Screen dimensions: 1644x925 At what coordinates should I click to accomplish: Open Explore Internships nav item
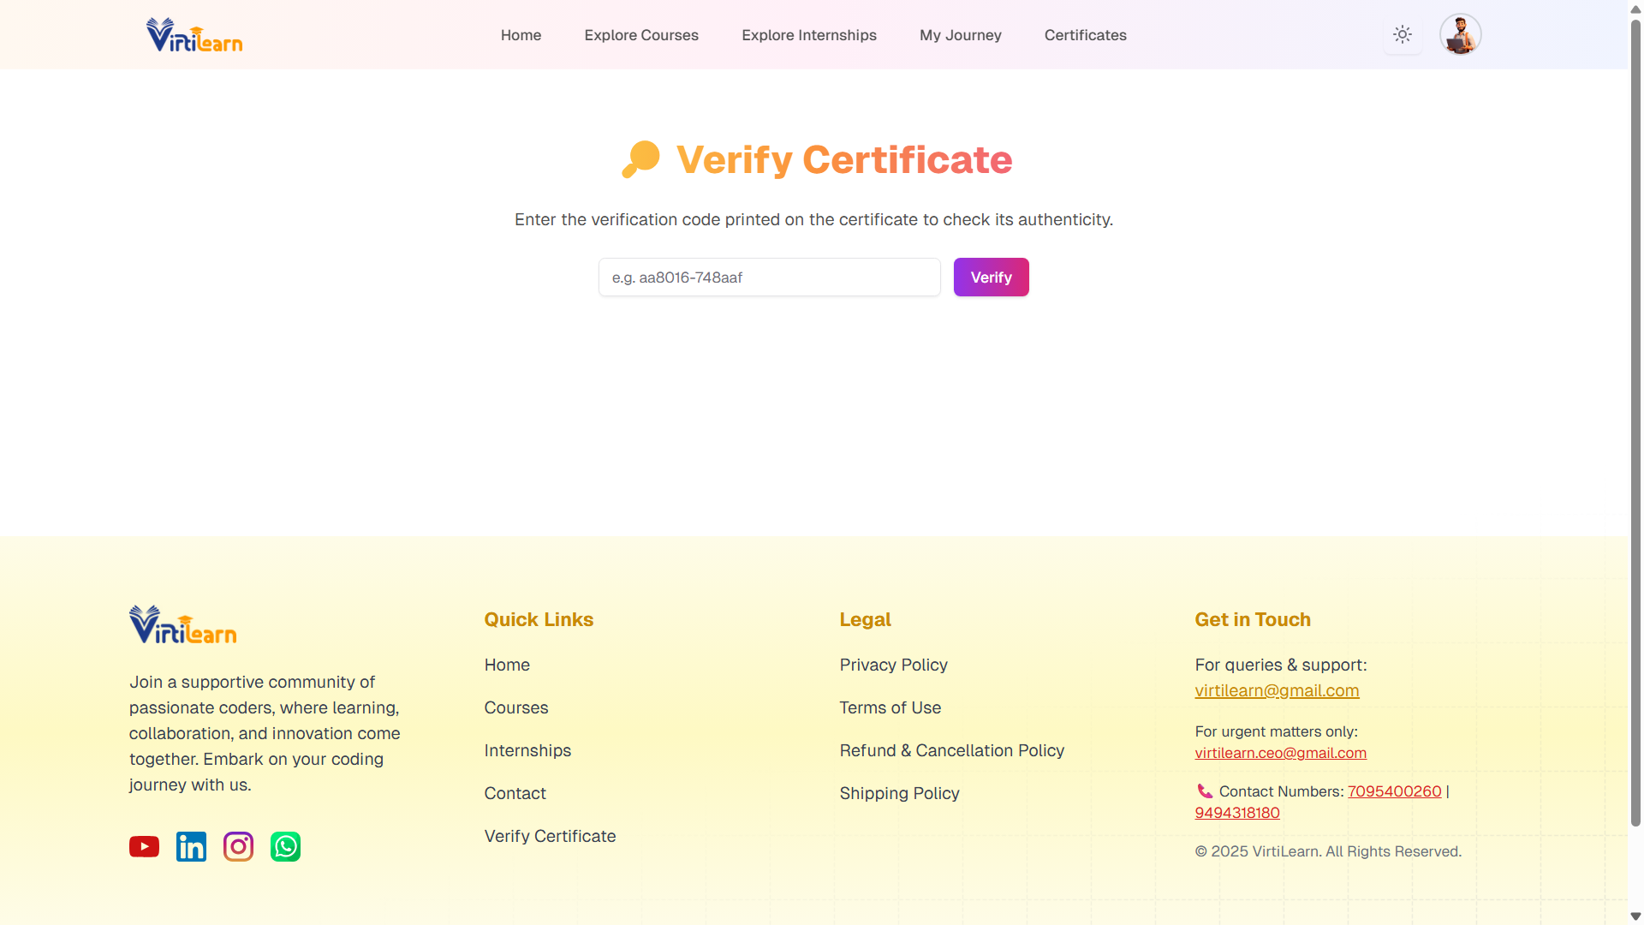[808, 35]
